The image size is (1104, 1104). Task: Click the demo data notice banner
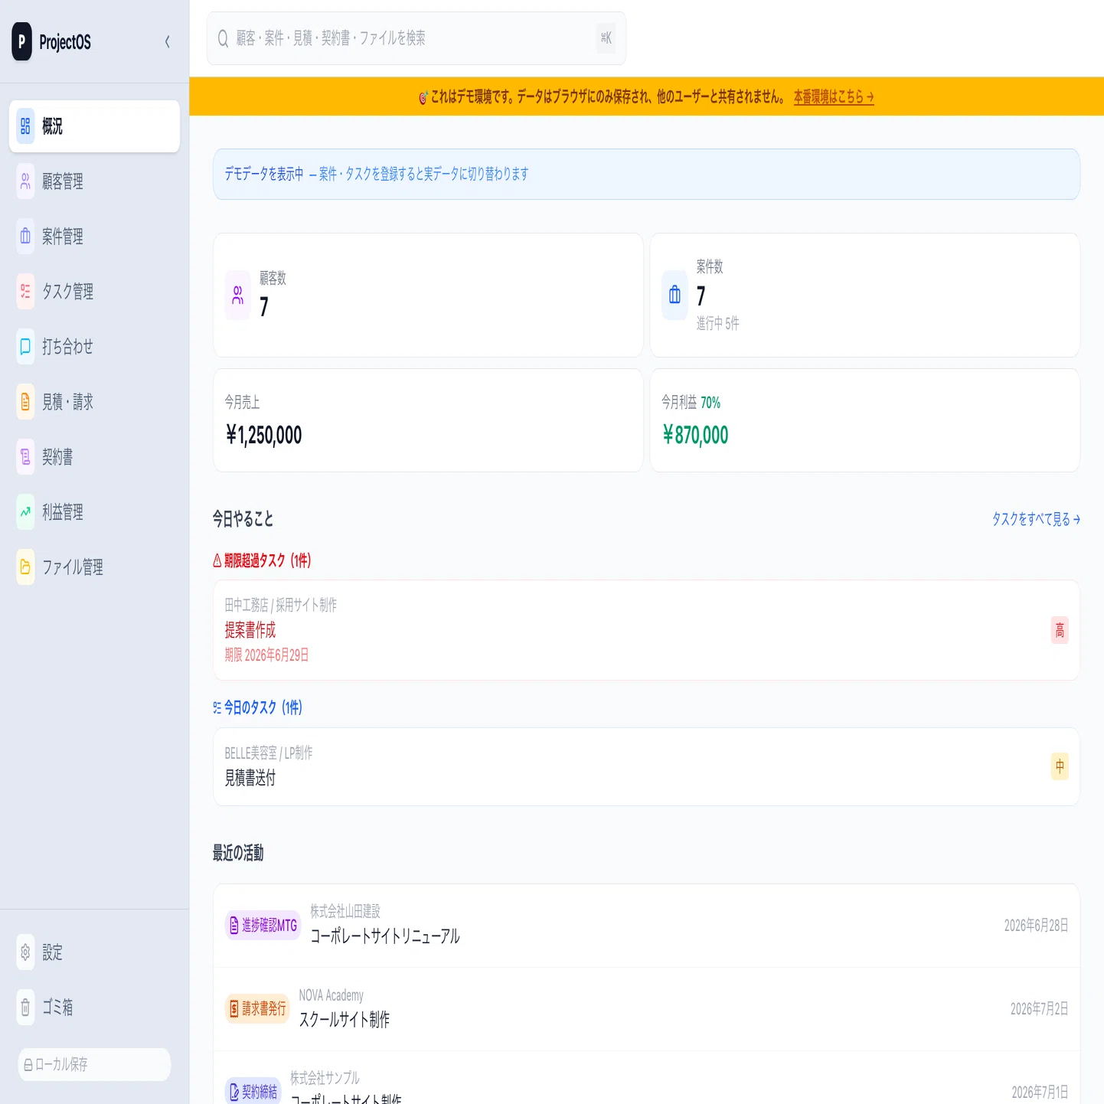point(646,174)
